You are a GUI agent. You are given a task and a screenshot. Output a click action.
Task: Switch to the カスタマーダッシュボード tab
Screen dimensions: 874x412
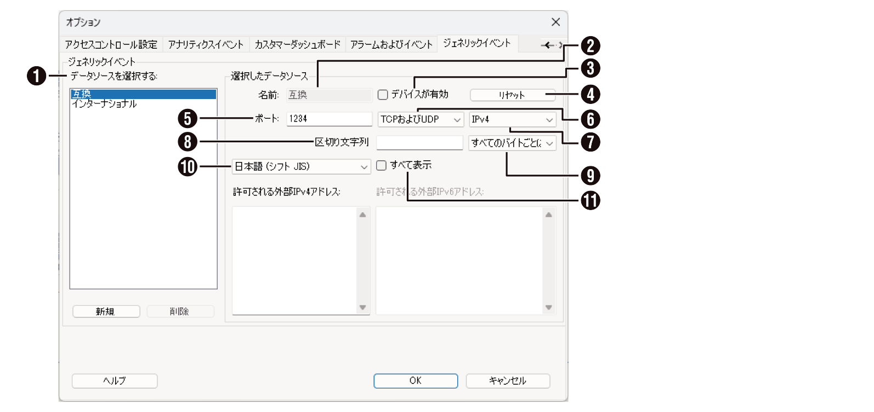(297, 44)
